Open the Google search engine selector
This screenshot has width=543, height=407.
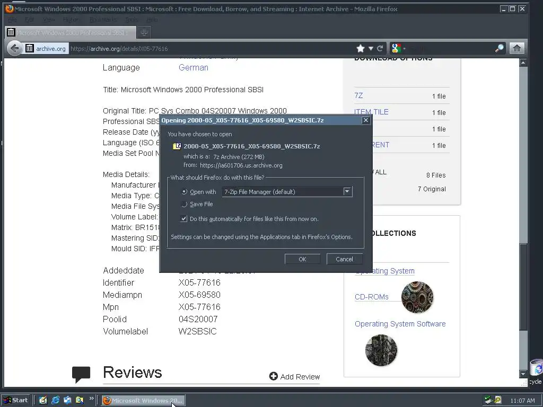(x=398, y=48)
